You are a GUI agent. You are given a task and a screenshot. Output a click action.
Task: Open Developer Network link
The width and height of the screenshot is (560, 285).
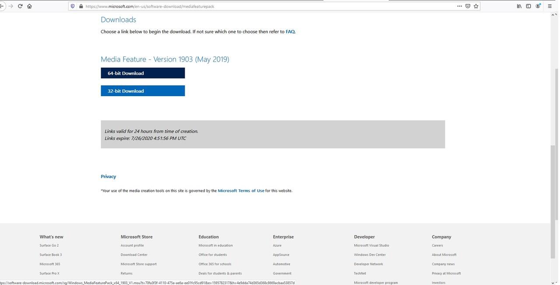click(368, 264)
